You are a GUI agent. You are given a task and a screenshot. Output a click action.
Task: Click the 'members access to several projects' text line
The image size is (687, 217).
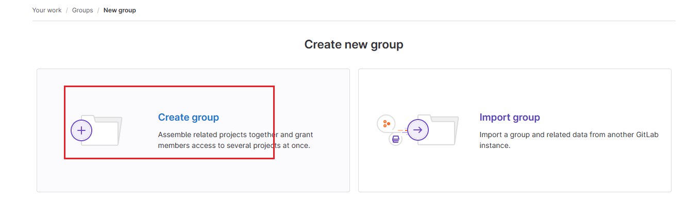(234, 146)
